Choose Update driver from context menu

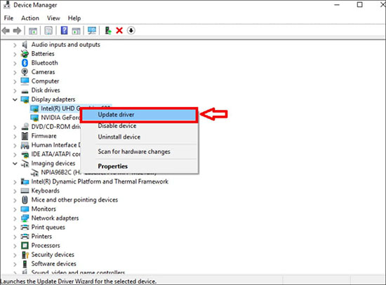(139, 115)
